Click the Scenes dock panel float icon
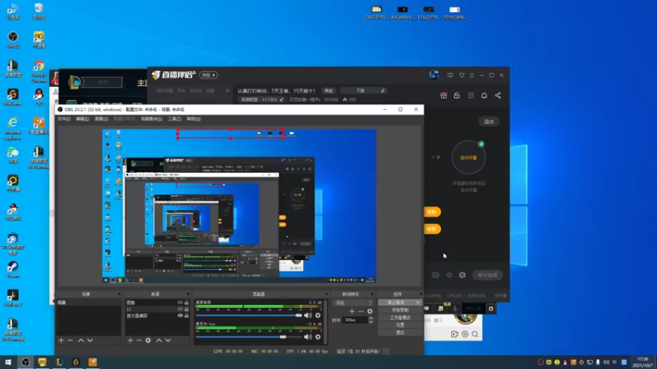657x369 pixels. click(119, 294)
